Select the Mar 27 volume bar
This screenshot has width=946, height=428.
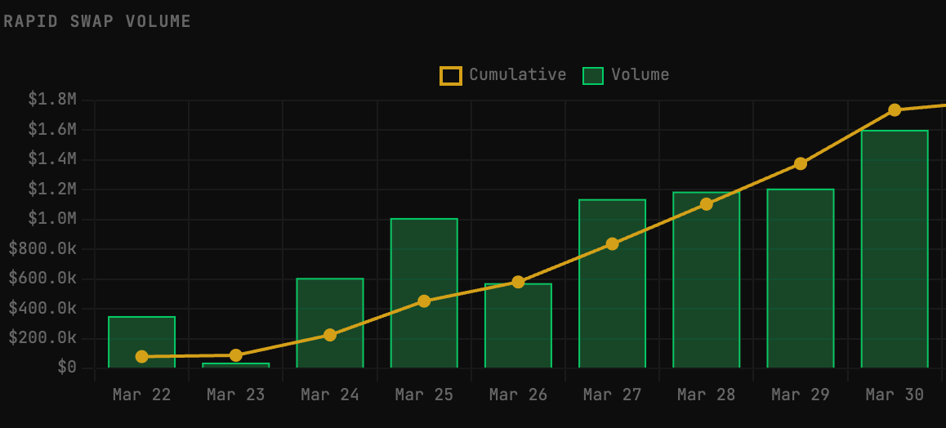click(613, 283)
